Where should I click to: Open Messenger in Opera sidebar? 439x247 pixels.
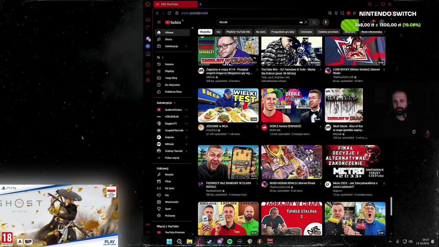(x=148, y=46)
